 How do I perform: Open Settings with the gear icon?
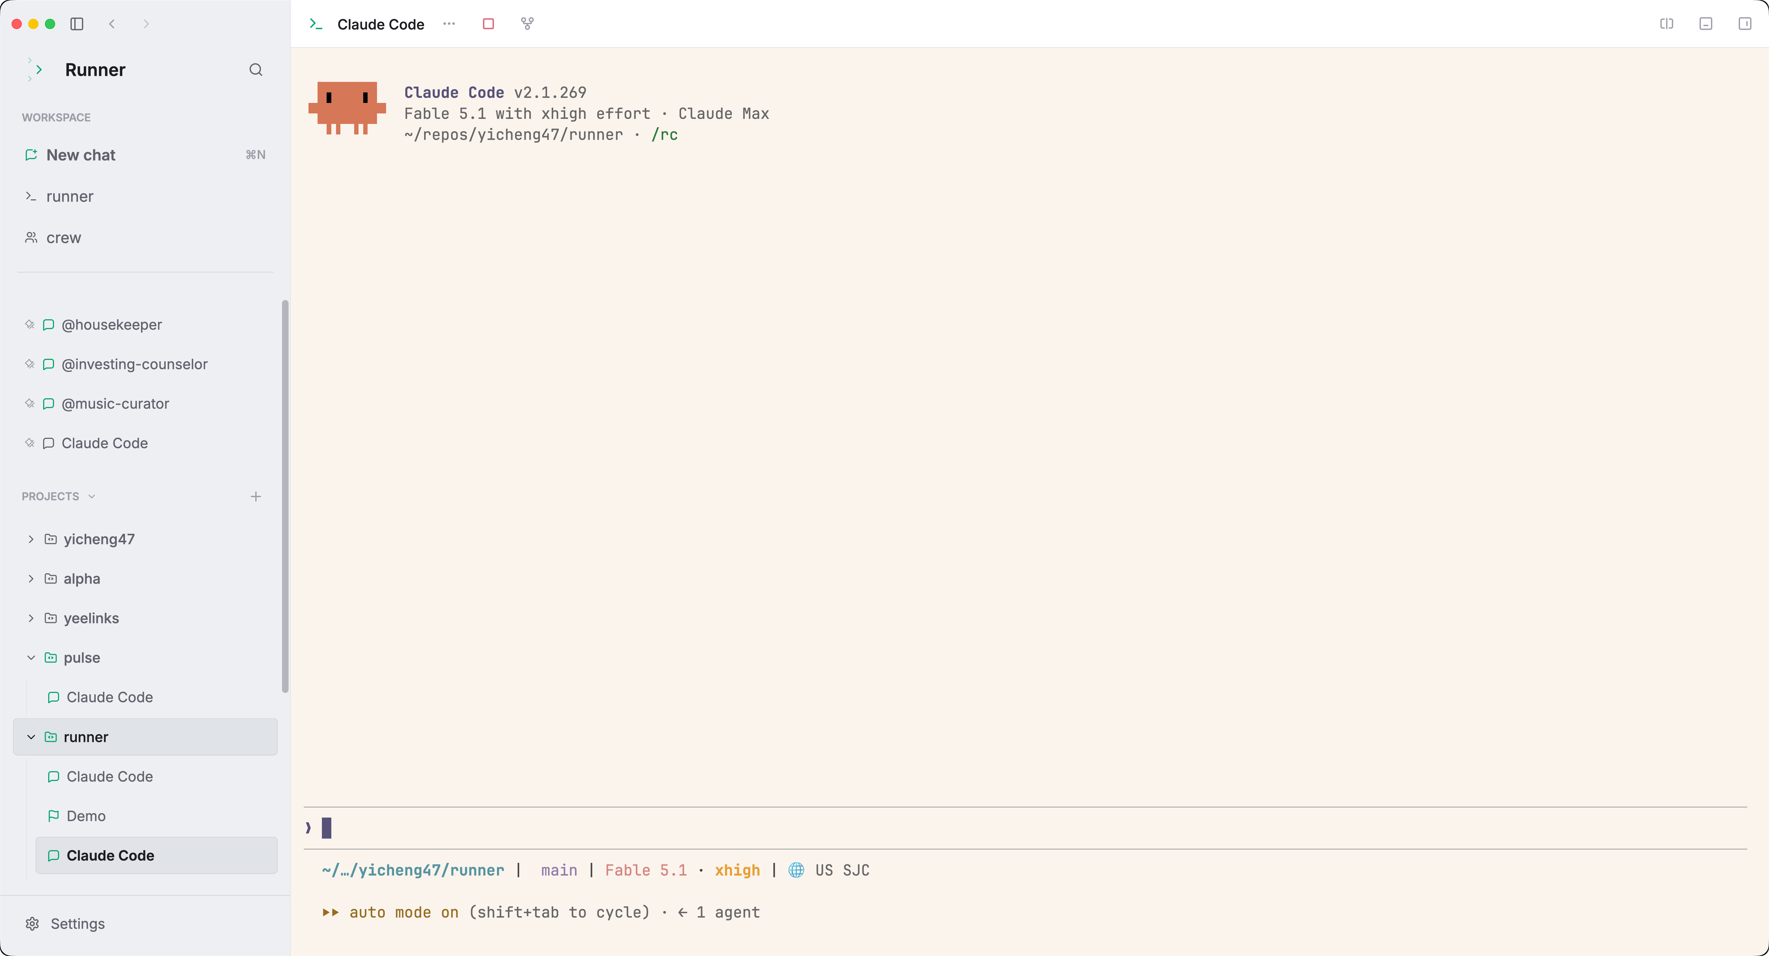(x=32, y=924)
